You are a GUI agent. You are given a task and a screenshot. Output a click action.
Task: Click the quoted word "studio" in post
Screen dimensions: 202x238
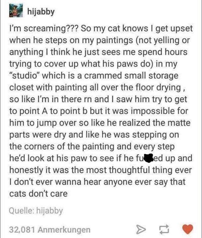click(x=25, y=76)
